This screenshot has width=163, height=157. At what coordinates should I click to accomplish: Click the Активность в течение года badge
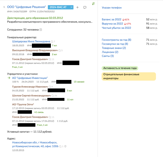tap(120, 68)
